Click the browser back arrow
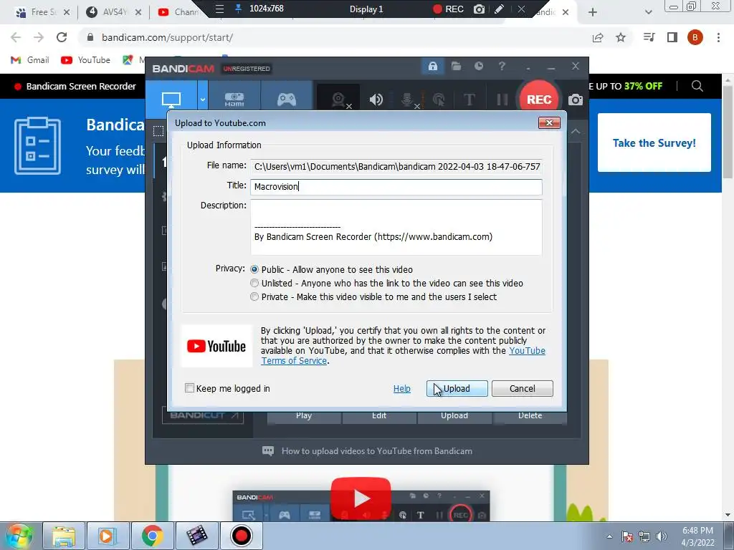 pos(16,37)
